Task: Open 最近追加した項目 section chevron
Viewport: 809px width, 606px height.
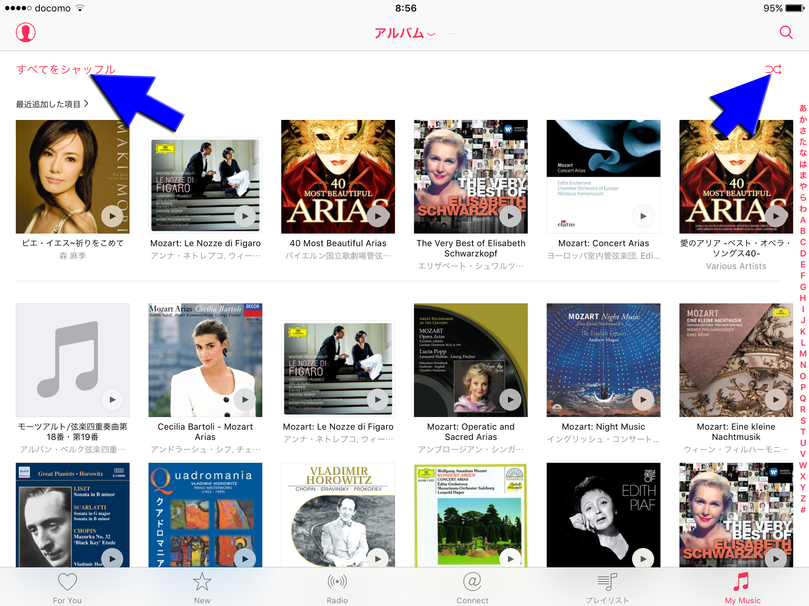Action: pyautogui.click(x=86, y=104)
